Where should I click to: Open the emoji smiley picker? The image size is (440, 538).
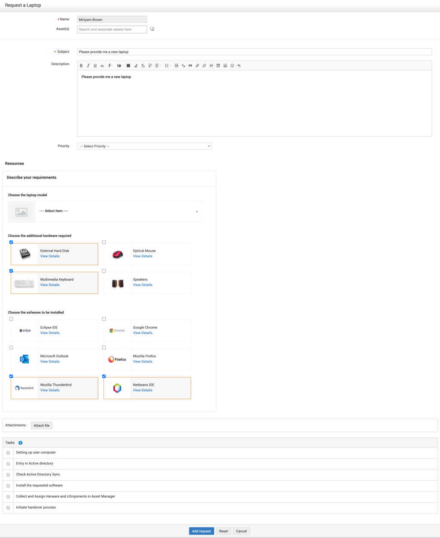pyautogui.click(x=232, y=66)
